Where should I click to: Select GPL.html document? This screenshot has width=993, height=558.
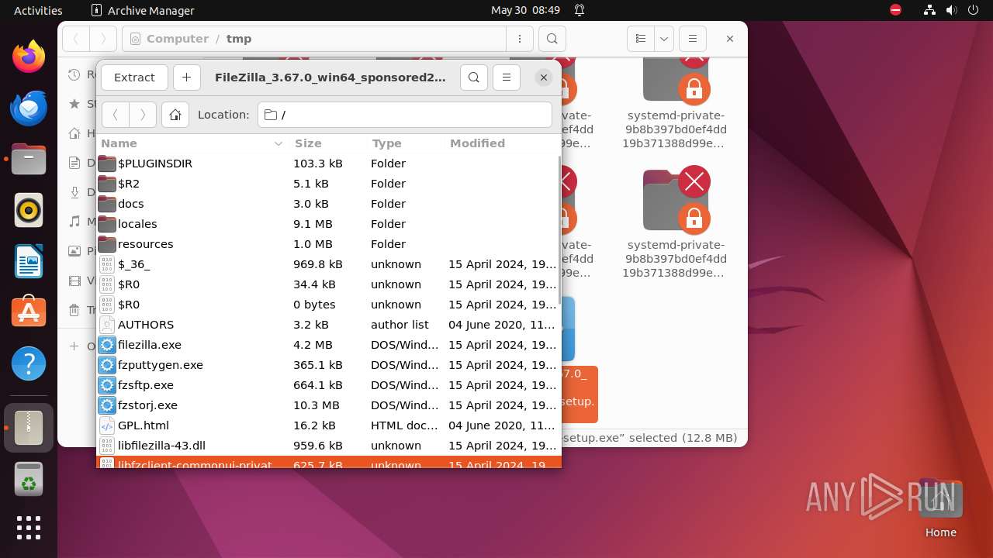(327, 425)
